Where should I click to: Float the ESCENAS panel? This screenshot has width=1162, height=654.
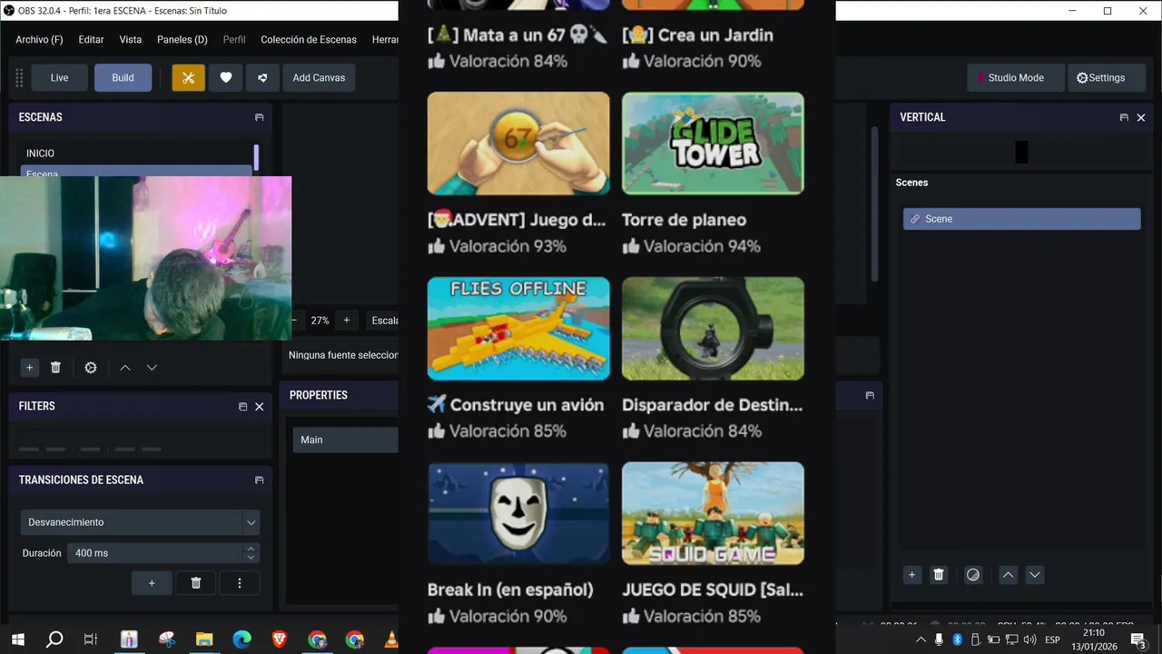click(x=259, y=117)
